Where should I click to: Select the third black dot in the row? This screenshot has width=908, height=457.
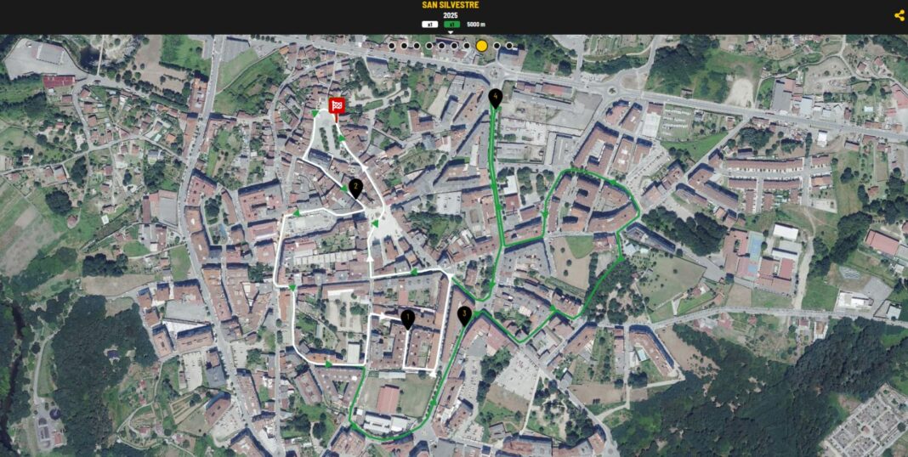pyautogui.click(x=417, y=46)
